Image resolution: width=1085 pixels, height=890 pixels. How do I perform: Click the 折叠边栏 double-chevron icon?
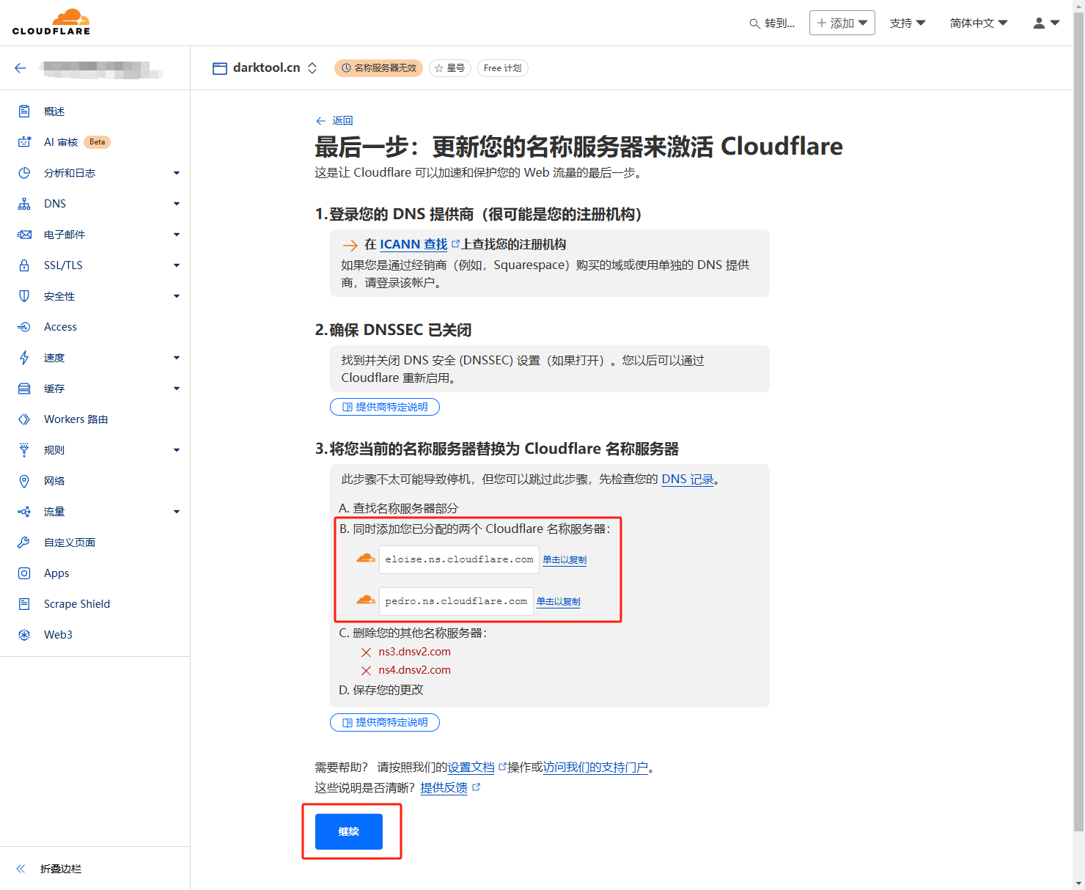point(21,869)
